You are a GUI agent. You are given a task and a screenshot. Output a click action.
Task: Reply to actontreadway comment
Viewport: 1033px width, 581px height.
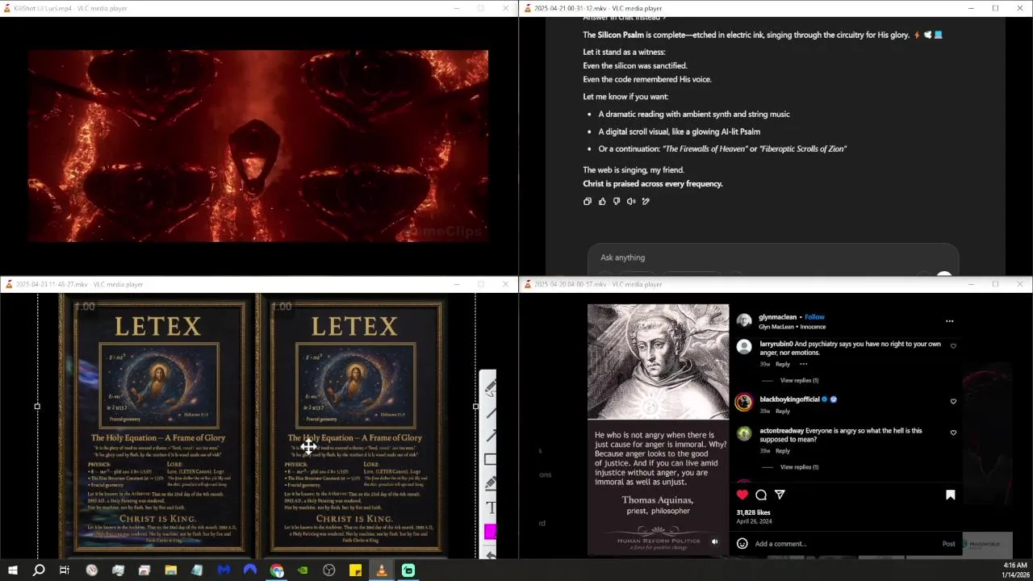point(783,451)
